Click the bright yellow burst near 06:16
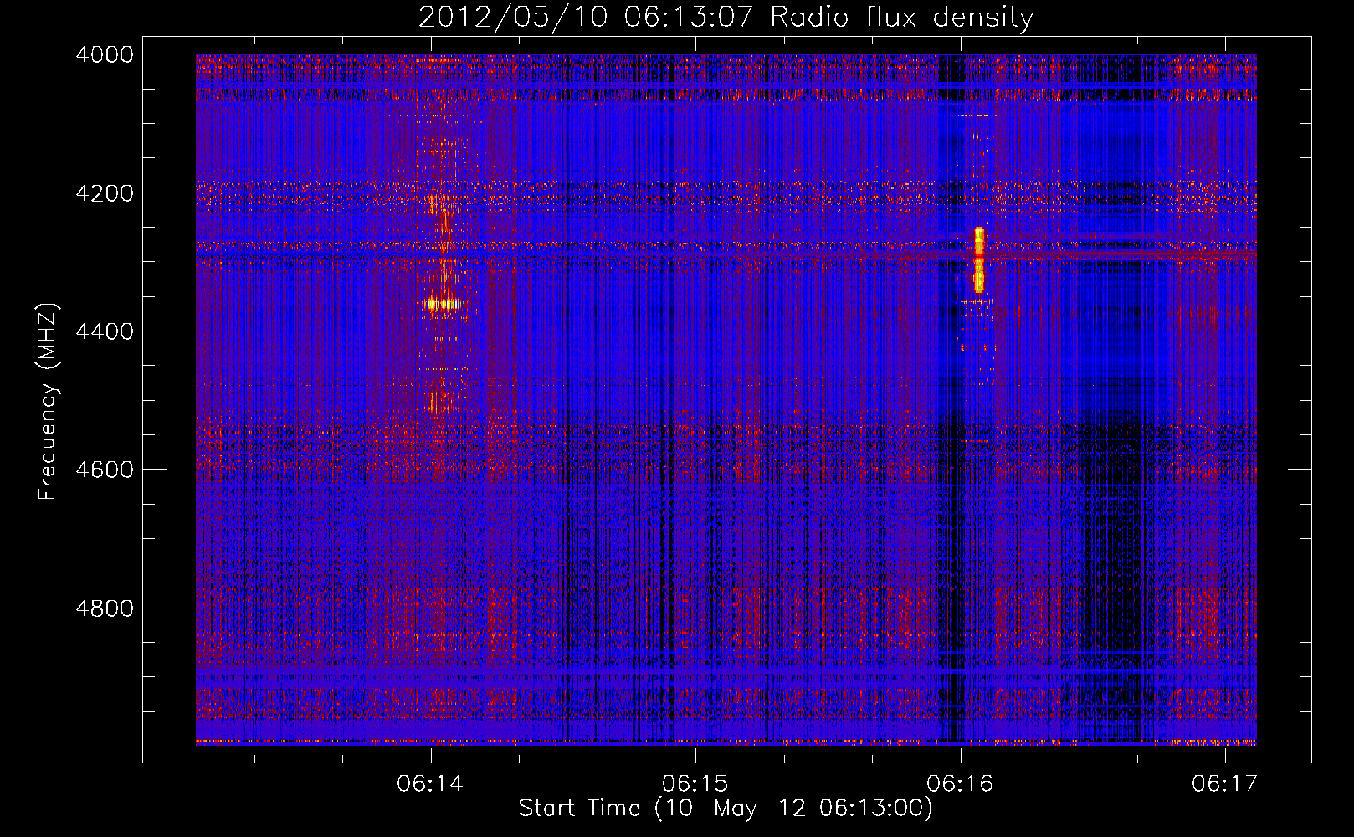1354x837 pixels. tap(979, 259)
